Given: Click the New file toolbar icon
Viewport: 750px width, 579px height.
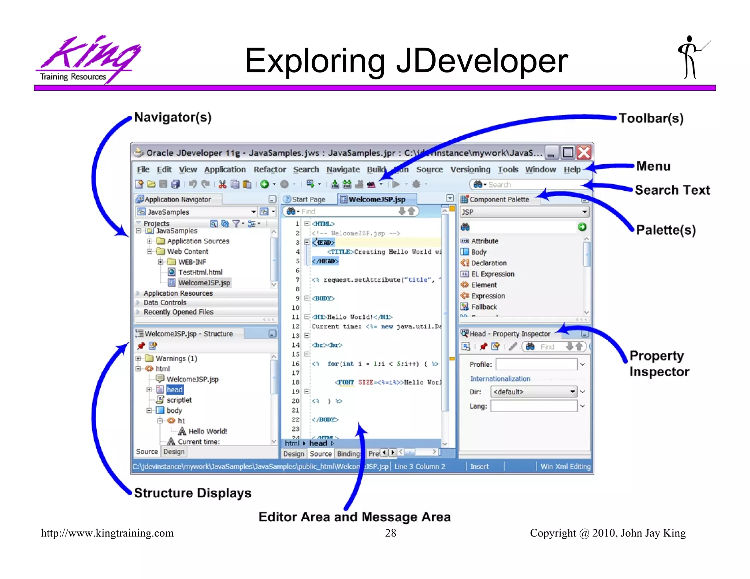Looking at the screenshot, I should pos(139,184).
